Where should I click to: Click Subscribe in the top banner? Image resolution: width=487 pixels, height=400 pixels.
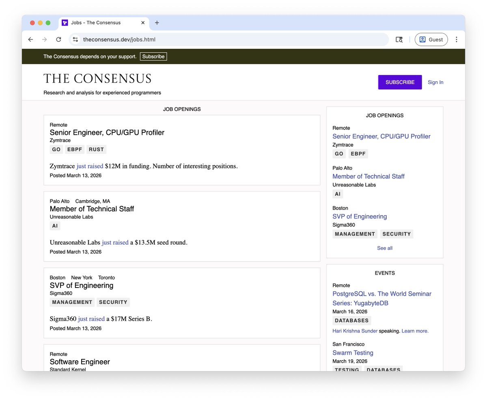tap(153, 56)
